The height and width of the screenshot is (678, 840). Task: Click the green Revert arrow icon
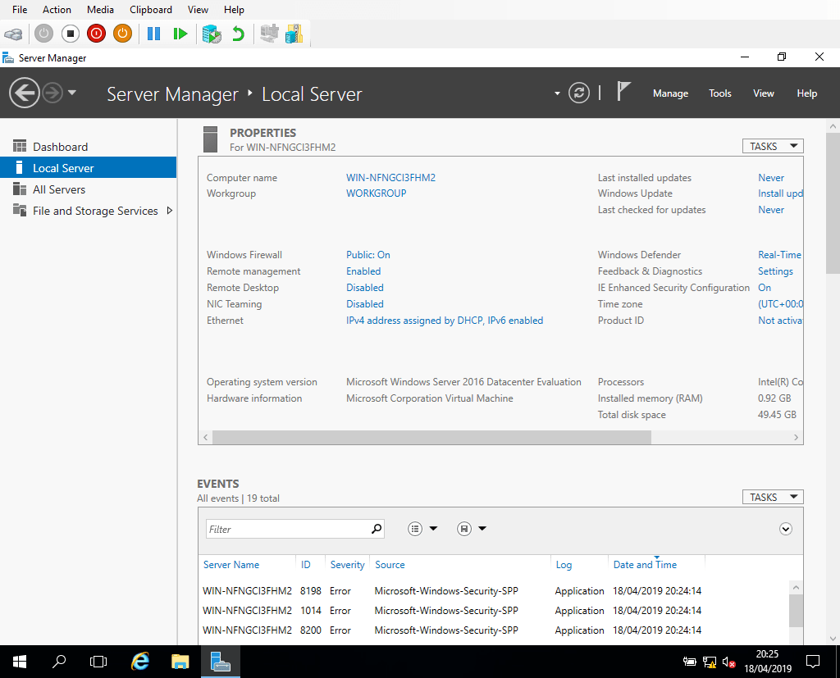click(238, 34)
